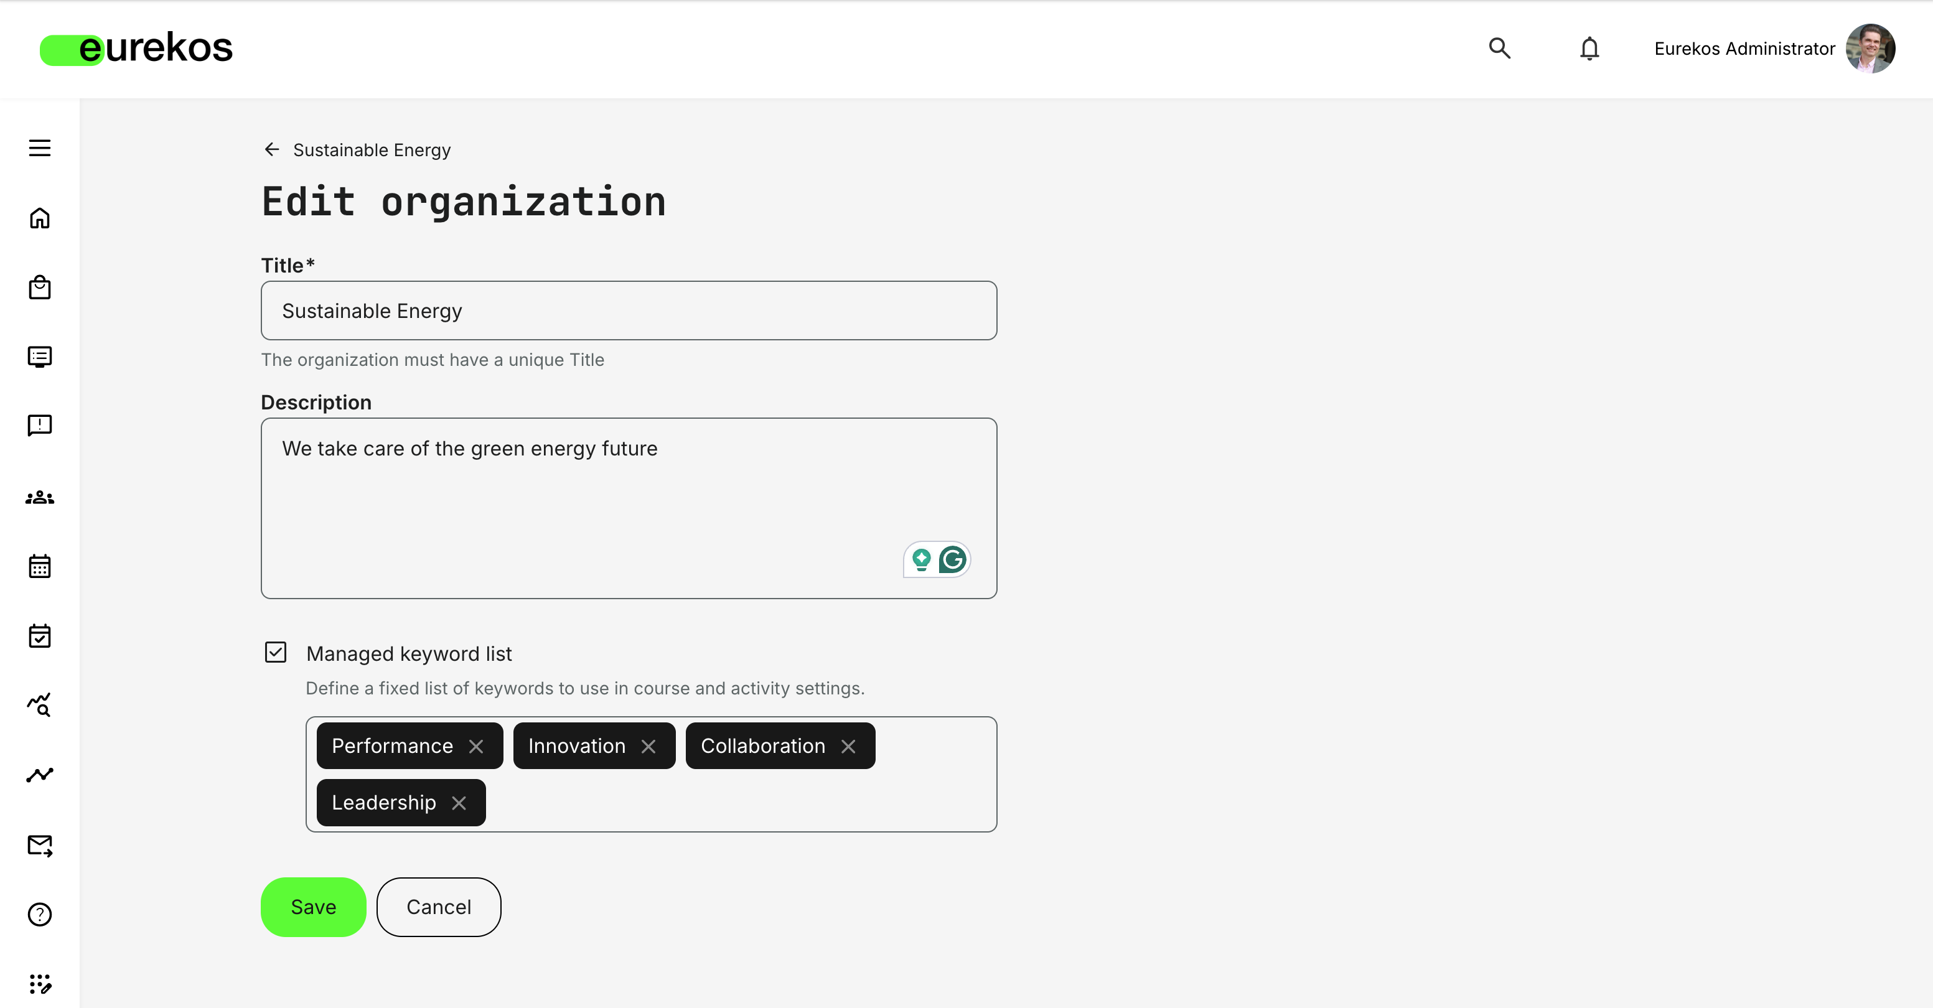Image resolution: width=1933 pixels, height=1008 pixels.
Task: Expand the hamburger navigation menu
Action: click(39, 149)
